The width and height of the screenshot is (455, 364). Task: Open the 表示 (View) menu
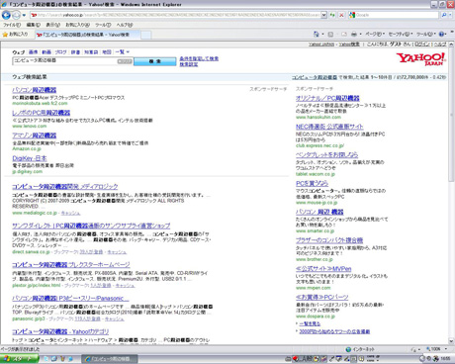52,25
